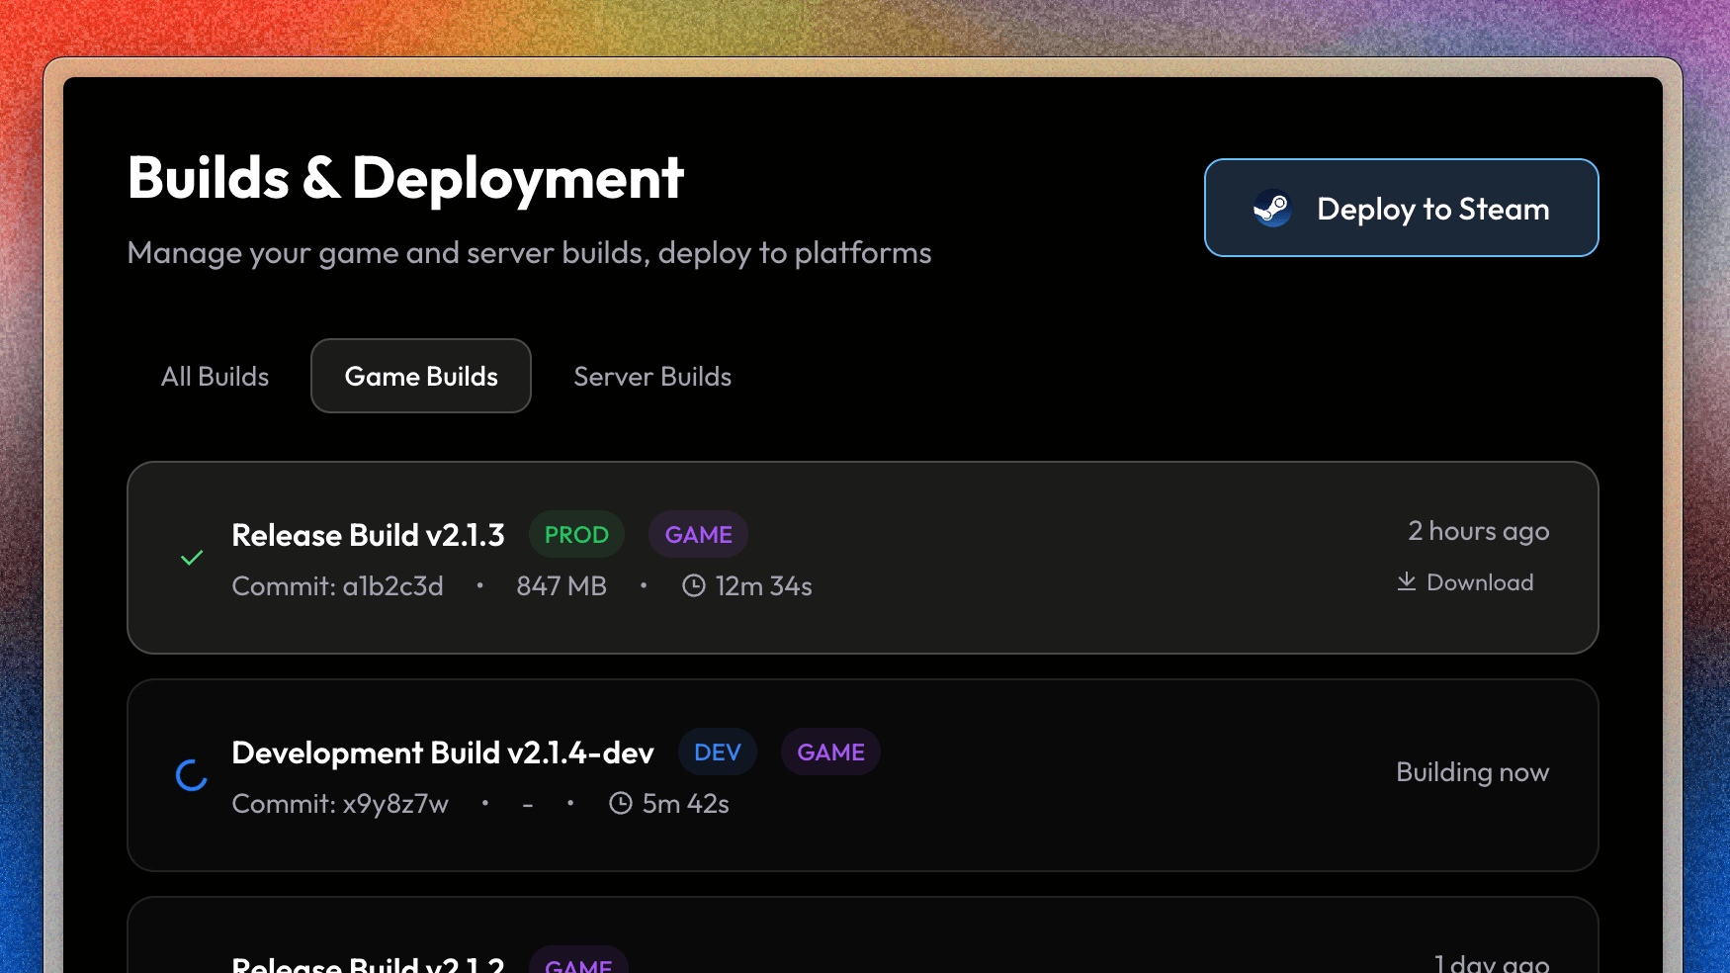Click the download arrow icon for Release Build v2.1.3
The width and height of the screenshot is (1730, 973).
(x=1407, y=581)
